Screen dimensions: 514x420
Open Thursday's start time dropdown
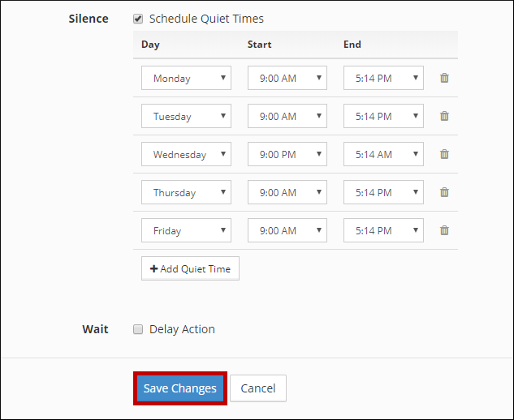click(x=287, y=192)
